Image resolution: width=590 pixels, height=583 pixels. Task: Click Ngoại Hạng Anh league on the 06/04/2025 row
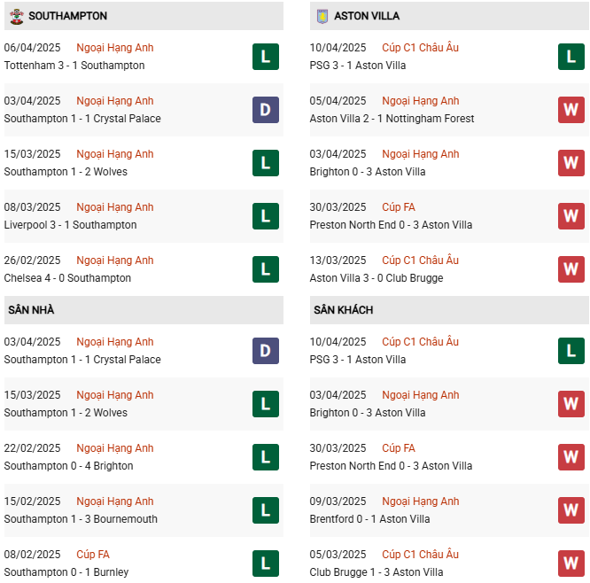point(115,48)
